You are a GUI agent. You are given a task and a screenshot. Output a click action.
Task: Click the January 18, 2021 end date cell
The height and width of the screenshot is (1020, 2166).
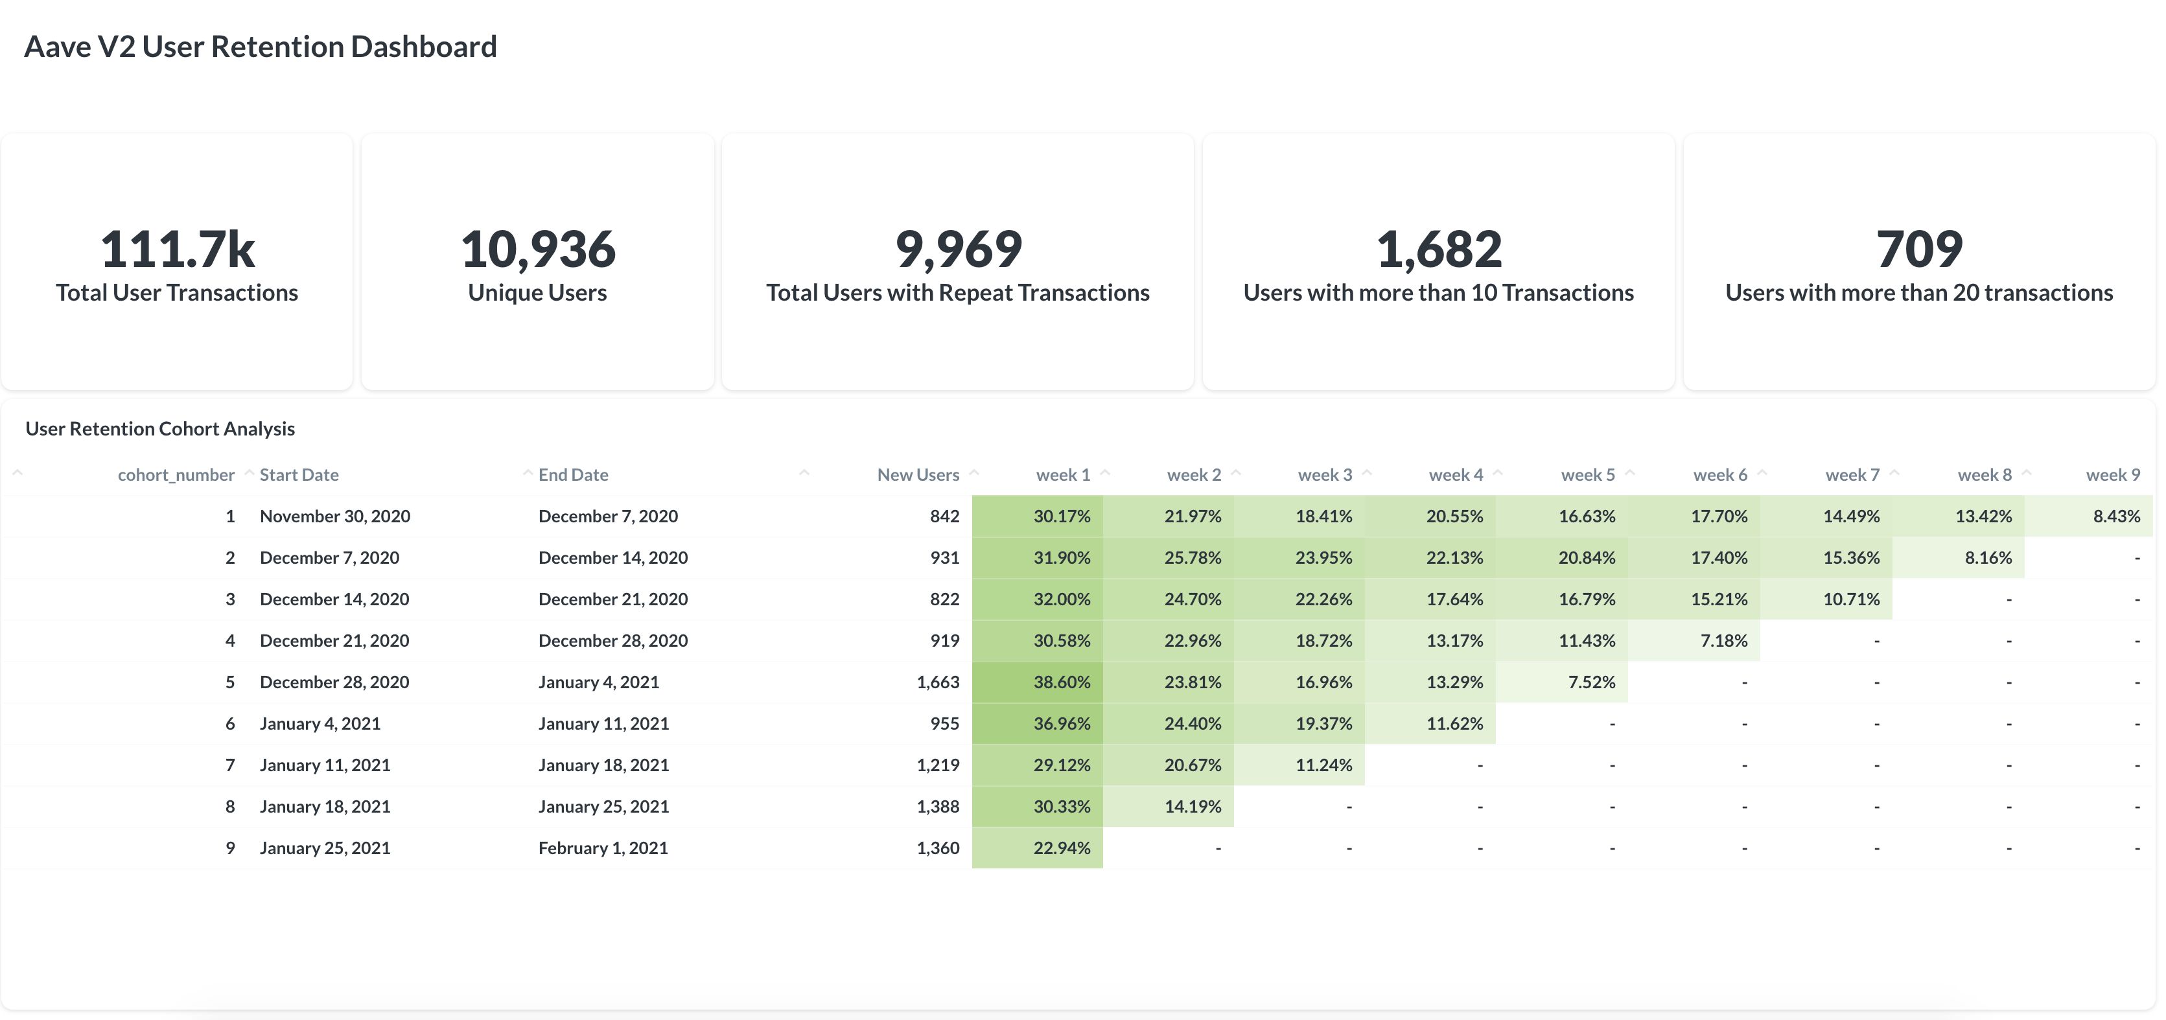tap(604, 765)
